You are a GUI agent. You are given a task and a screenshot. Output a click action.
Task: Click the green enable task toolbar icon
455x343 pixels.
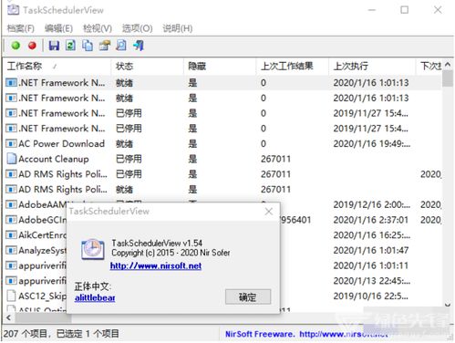[16, 46]
